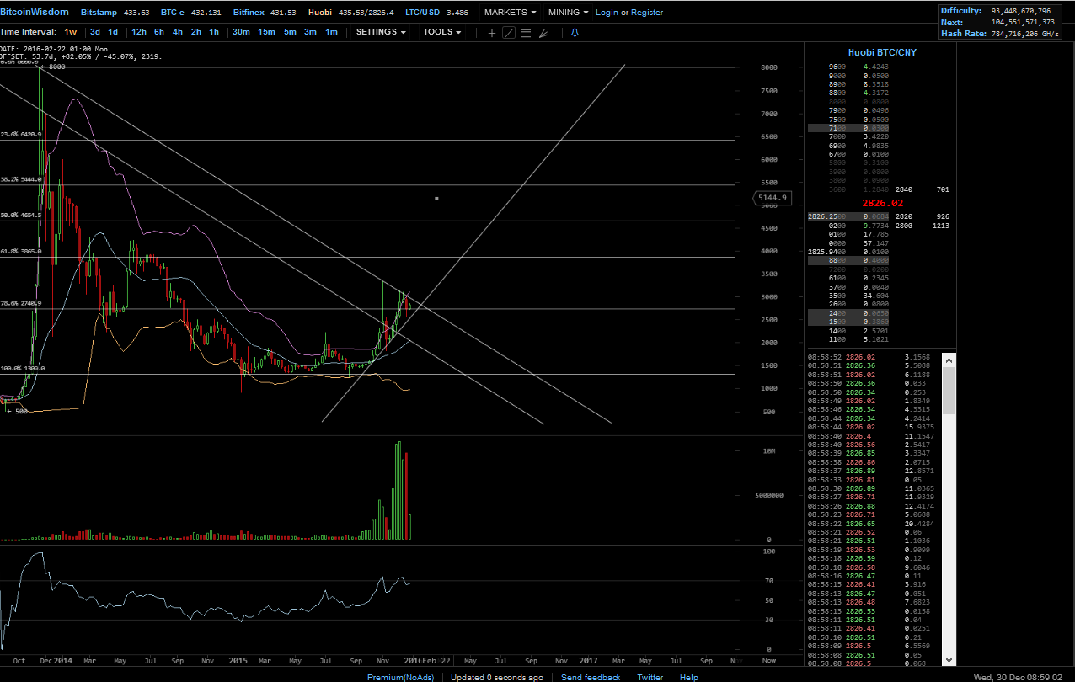The image size is (1075, 682).
Task: Set time interval to 3m
Action: pos(310,32)
